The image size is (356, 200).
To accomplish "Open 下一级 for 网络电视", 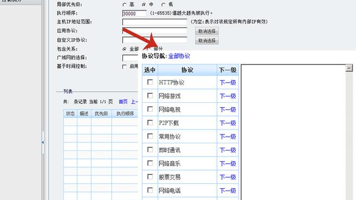I will pos(228,110).
